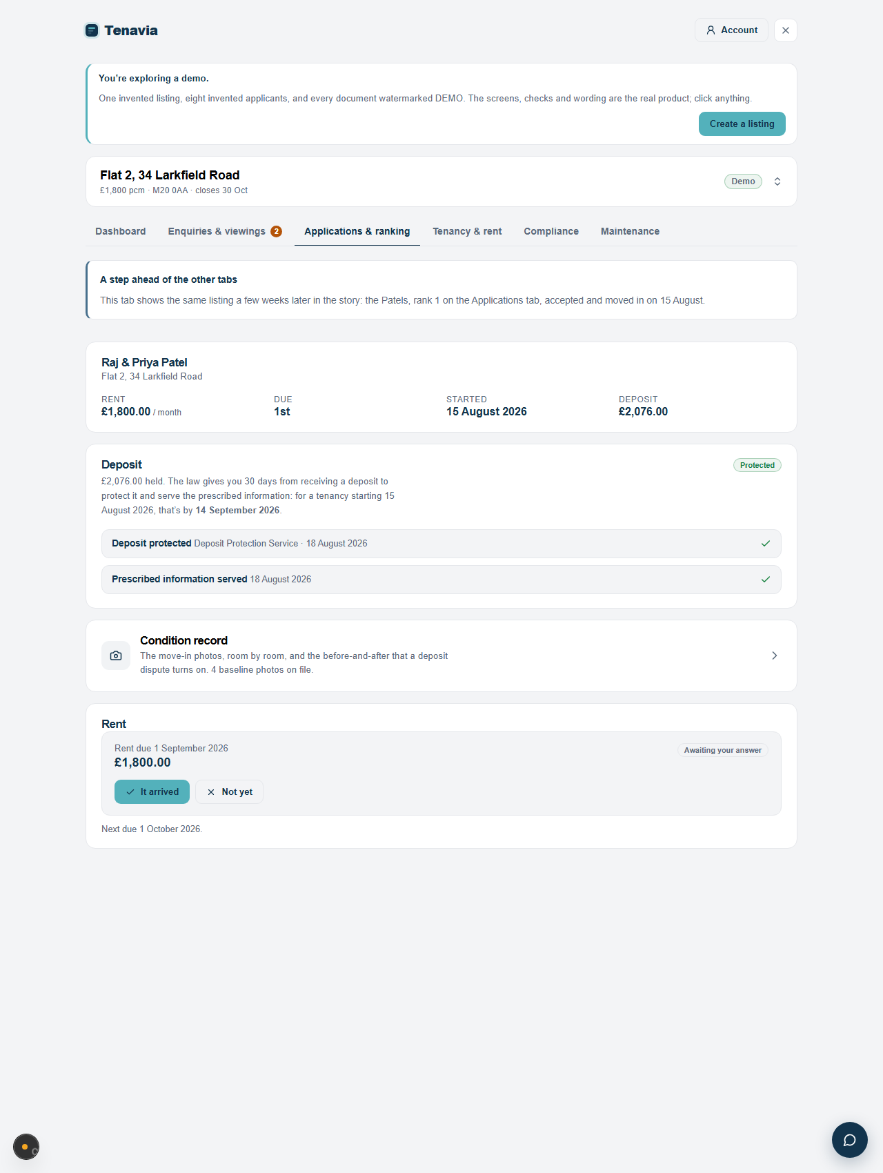Image resolution: width=883 pixels, height=1173 pixels.
Task: Click the due day value 1st
Action: point(281,412)
